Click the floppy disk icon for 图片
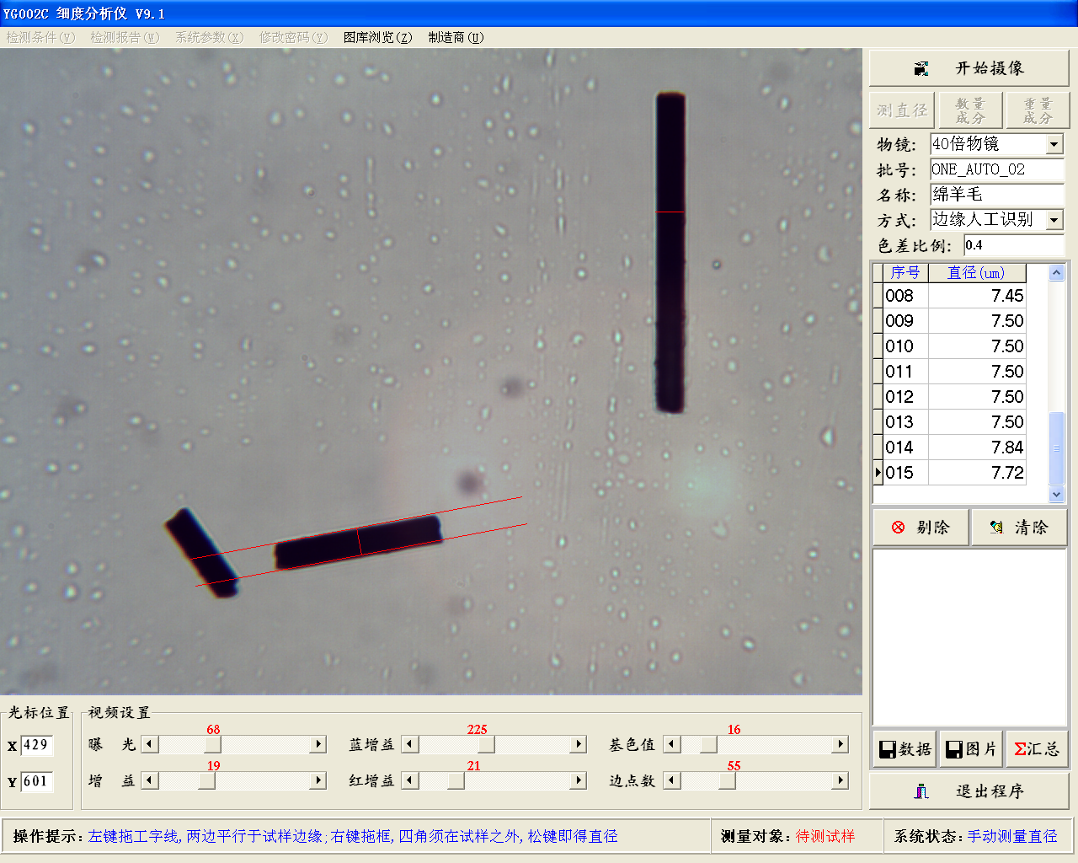The height and width of the screenshot is (863, 1078). 953,749
